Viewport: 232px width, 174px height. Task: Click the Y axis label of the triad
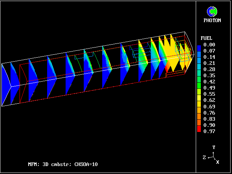214,147
